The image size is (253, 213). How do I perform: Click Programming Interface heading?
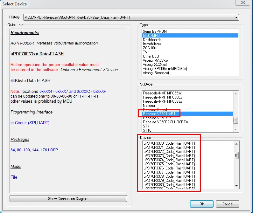coord(32,112)
